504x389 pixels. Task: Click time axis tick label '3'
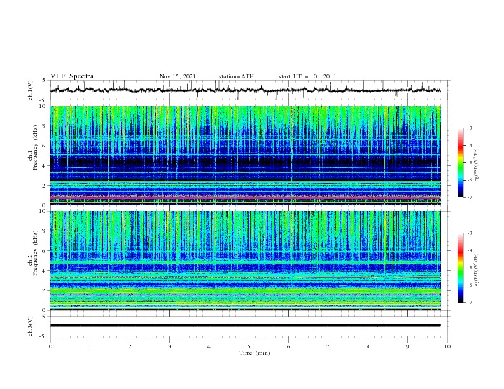pyautogui.click(x=169, y=346)
